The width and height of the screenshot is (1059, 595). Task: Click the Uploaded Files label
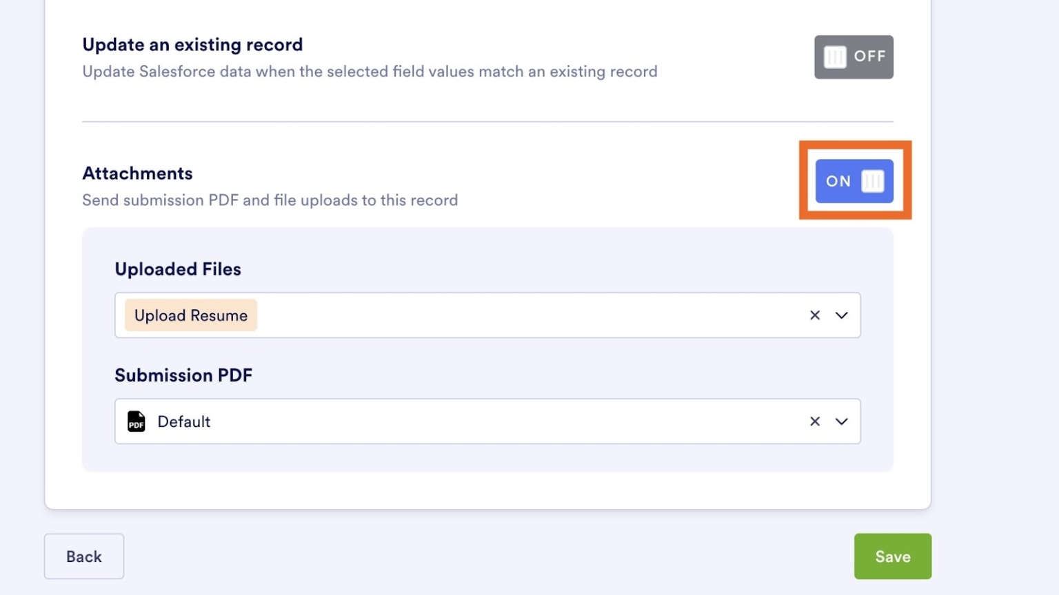coord(178,269)
